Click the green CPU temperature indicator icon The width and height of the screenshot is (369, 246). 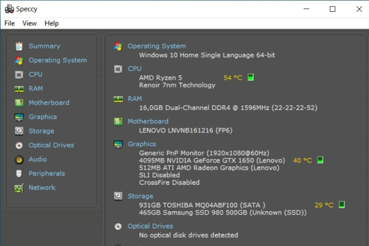coord(251,77)
